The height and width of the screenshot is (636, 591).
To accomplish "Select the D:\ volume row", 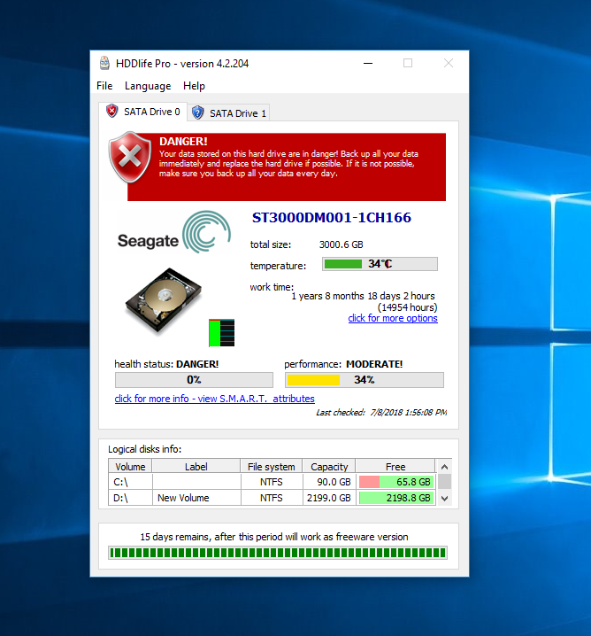I will [x=272, y=498].
